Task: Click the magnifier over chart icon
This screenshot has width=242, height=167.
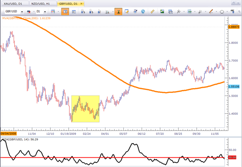Action: tap(107, 12)
